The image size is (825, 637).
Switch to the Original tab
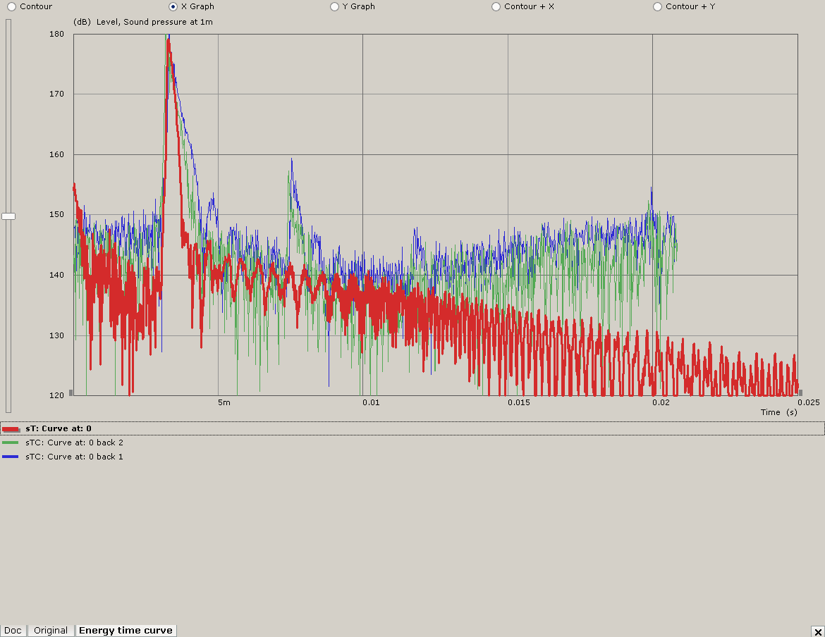point(51,630)
